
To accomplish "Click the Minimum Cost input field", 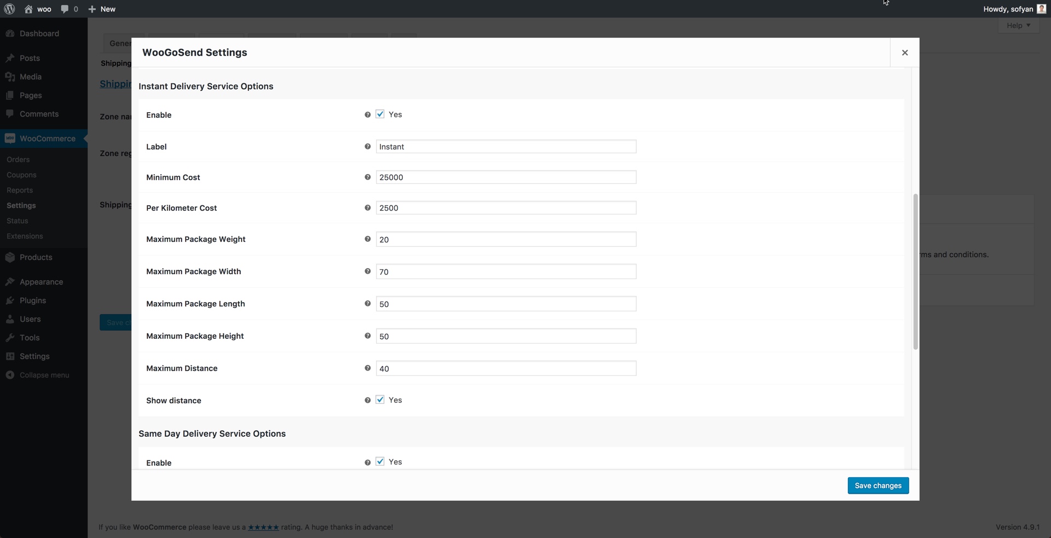I will [506, 177].
